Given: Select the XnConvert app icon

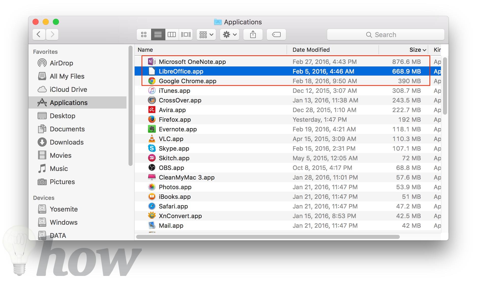Looking at the screenshot, I should (x=152, y=216).
